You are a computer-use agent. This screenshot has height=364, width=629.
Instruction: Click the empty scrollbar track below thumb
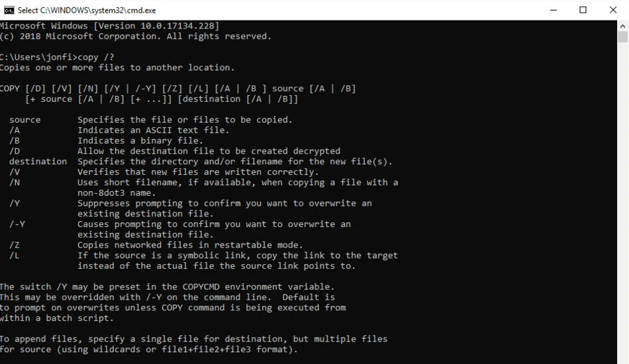pyautogui.click(x=622, y=201)
